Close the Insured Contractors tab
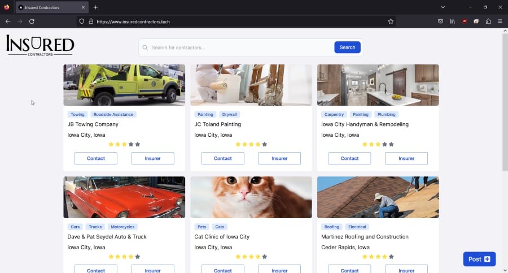 coord(84,7)
